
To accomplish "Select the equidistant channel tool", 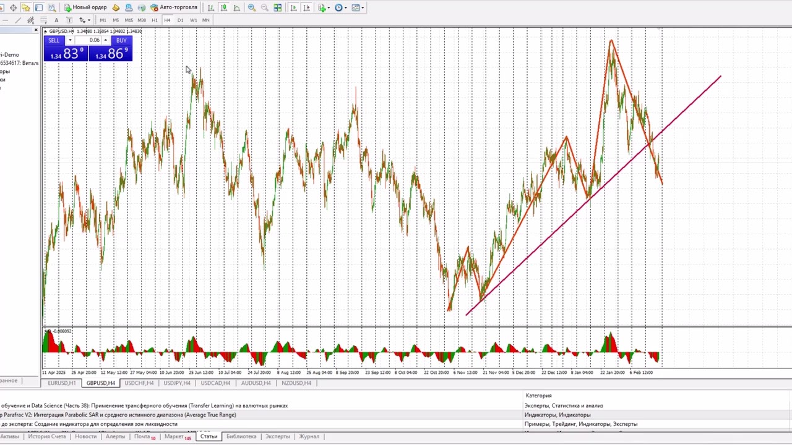I will tap(30, 20).
